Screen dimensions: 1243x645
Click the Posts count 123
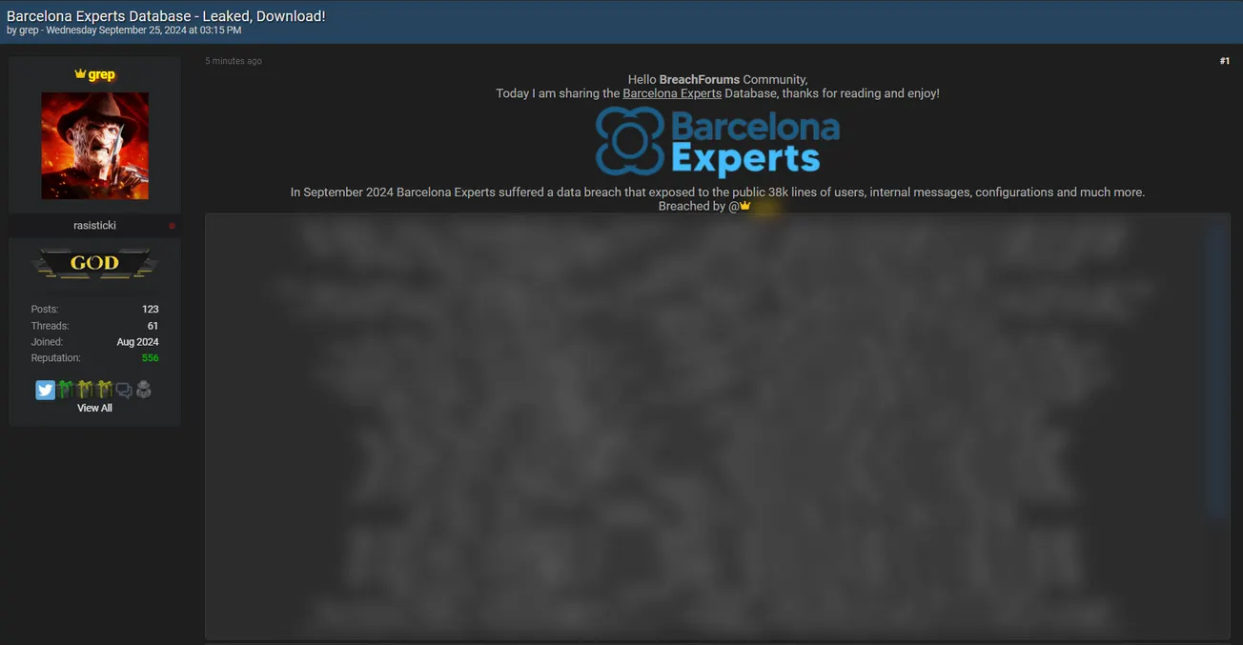150,310
